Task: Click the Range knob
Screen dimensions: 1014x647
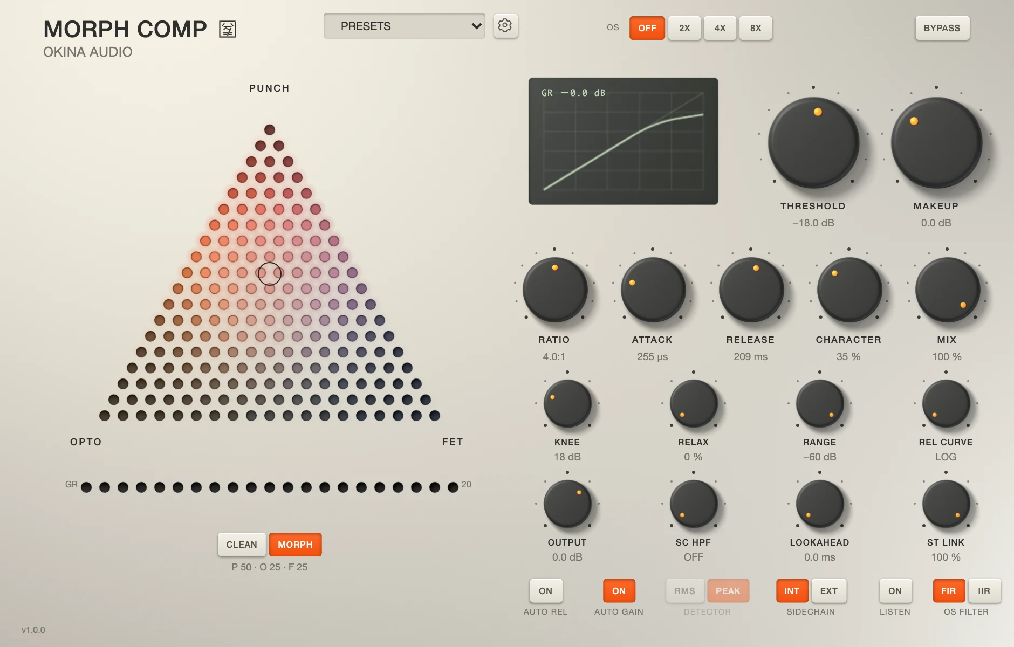Action: click(820, 404)
